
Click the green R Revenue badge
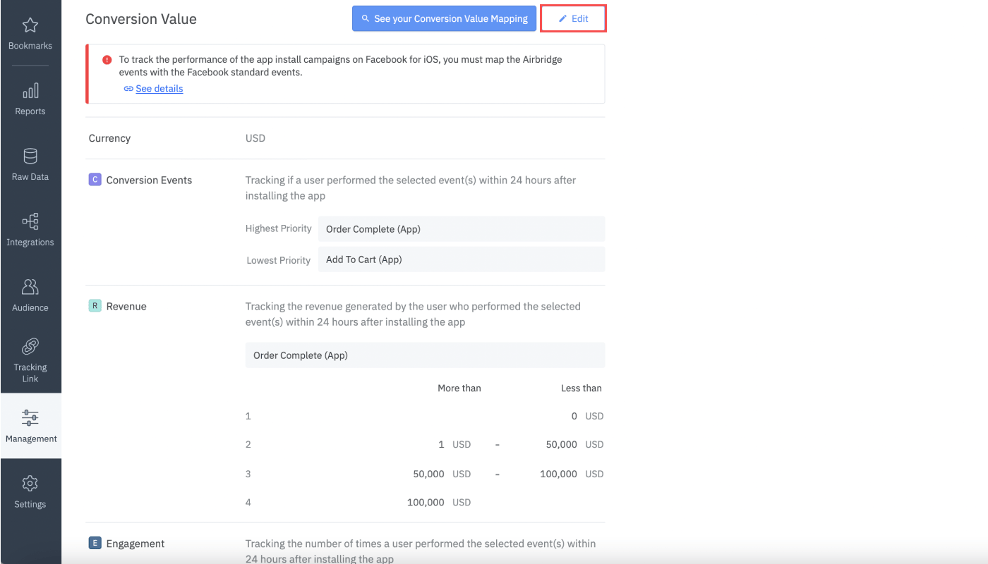(x=95, y=306)
